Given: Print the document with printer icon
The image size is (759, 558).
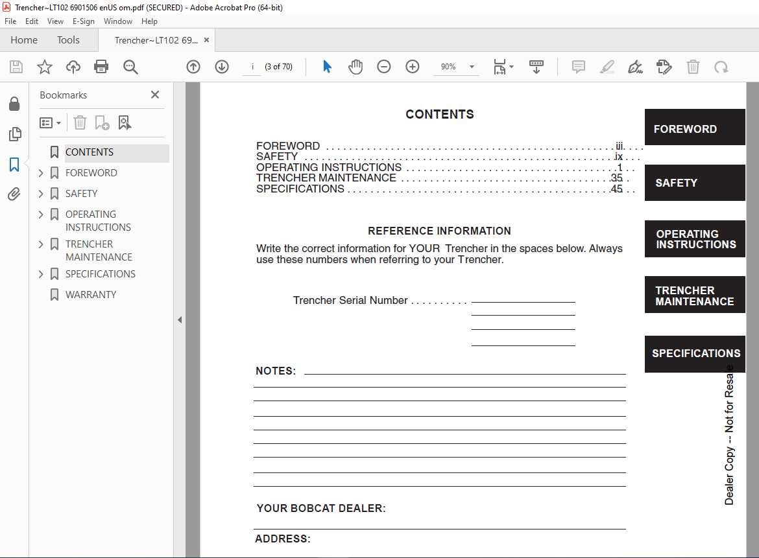Looking at the screenshot, I should [101, 67].
